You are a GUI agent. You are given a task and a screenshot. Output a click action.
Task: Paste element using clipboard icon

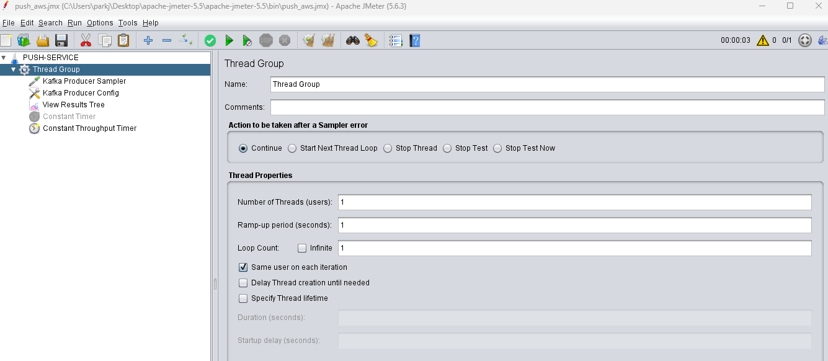point(123,40)
